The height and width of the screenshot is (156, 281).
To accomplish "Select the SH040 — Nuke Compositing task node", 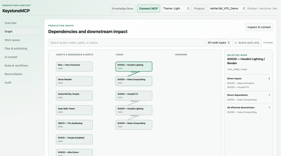I will (134, 125).
